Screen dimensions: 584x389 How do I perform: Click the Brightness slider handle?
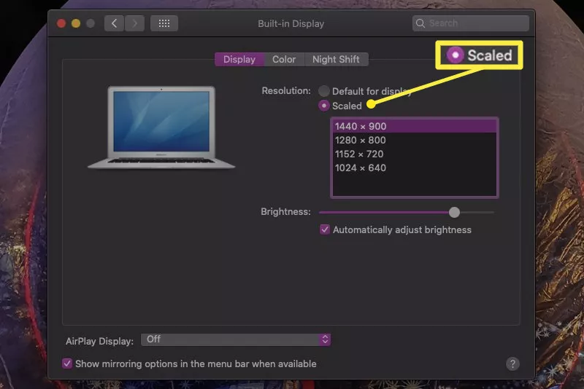point(454,213)
